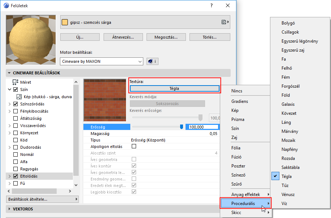Check the Alpoligon eltolás checkbox
This screenshot has height=218, width=331.
point(134,146)
